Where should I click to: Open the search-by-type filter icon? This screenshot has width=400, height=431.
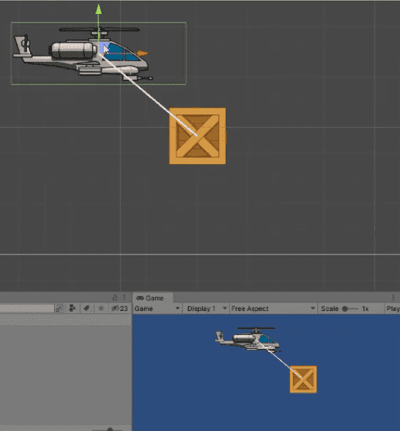[72, 309]
